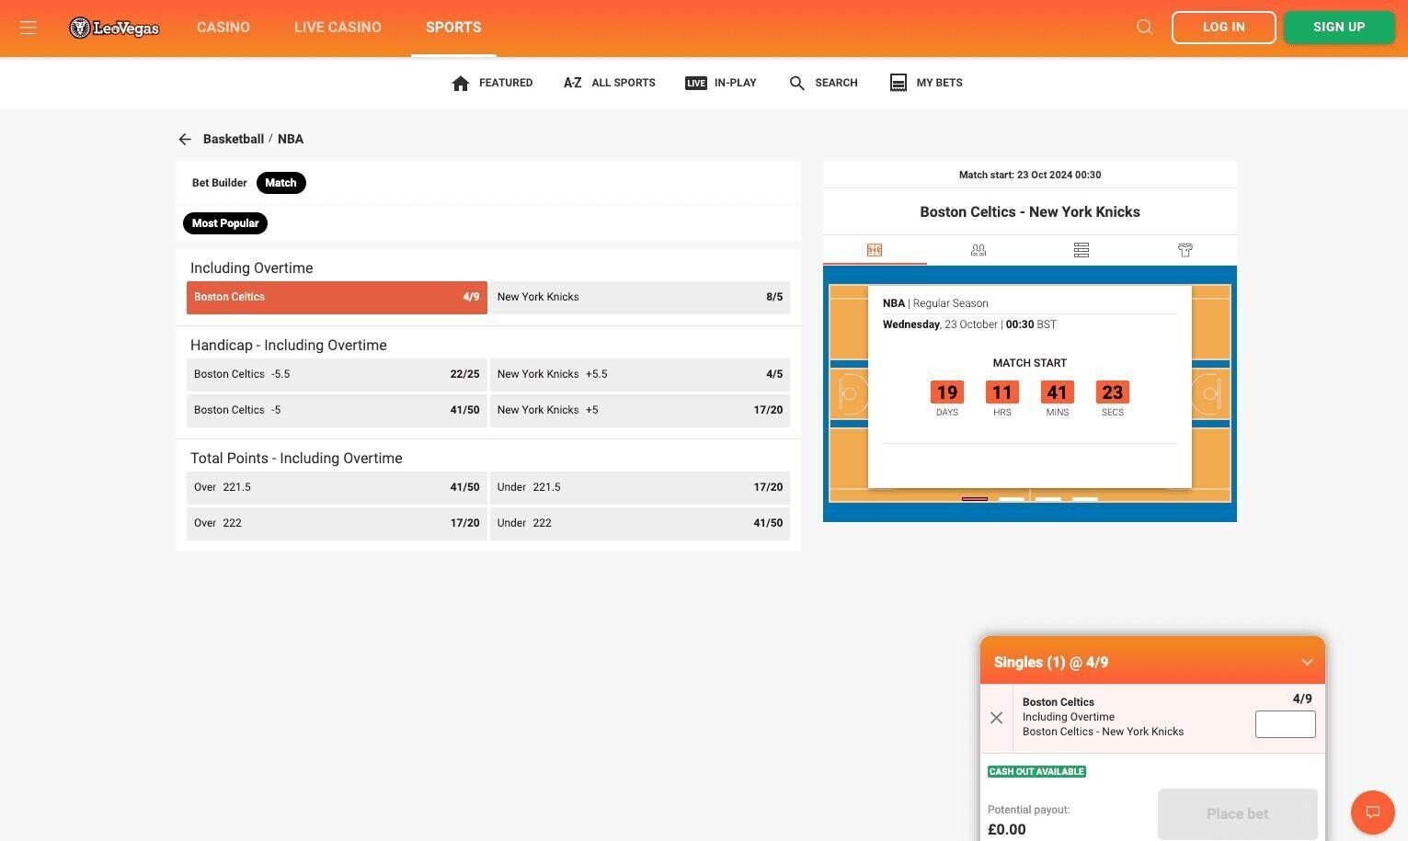The image size is (1408, 841).
Task: Click the Handicap - Including Overtime heading
Action: pyautogui.click(x=289, y=346)
